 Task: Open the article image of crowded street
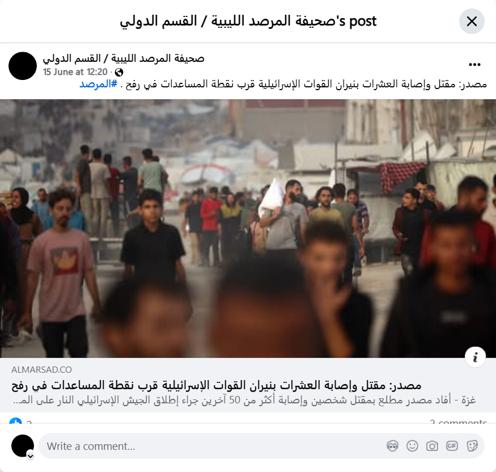248,229
